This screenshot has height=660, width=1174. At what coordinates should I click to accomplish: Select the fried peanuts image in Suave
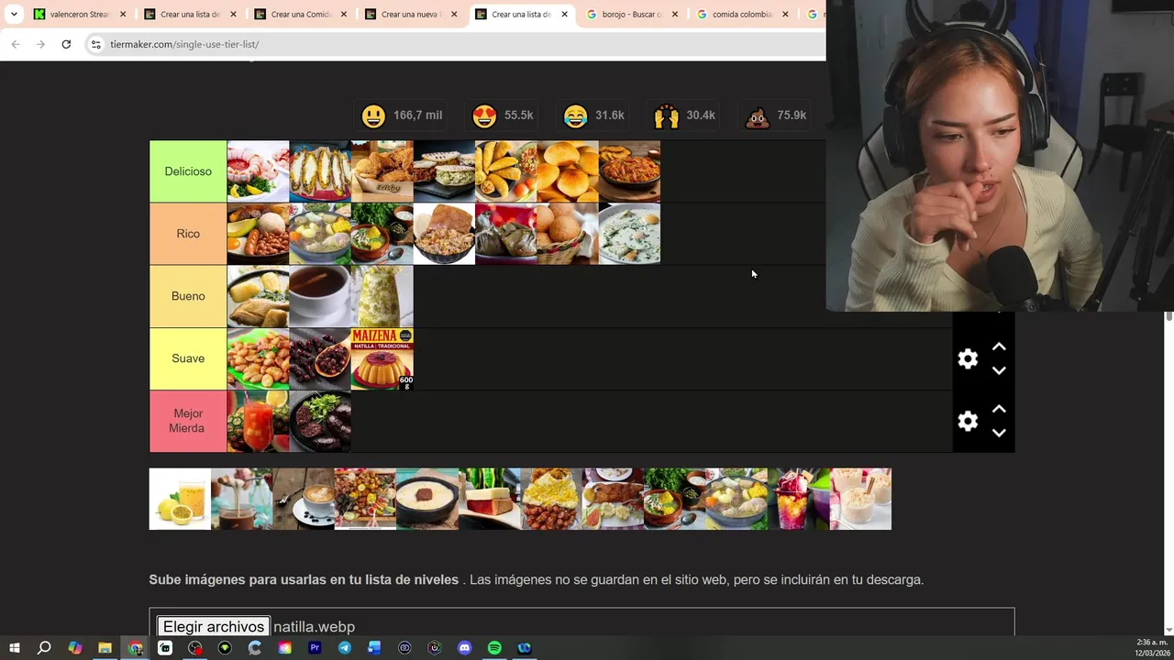click(x=258, y=358)
